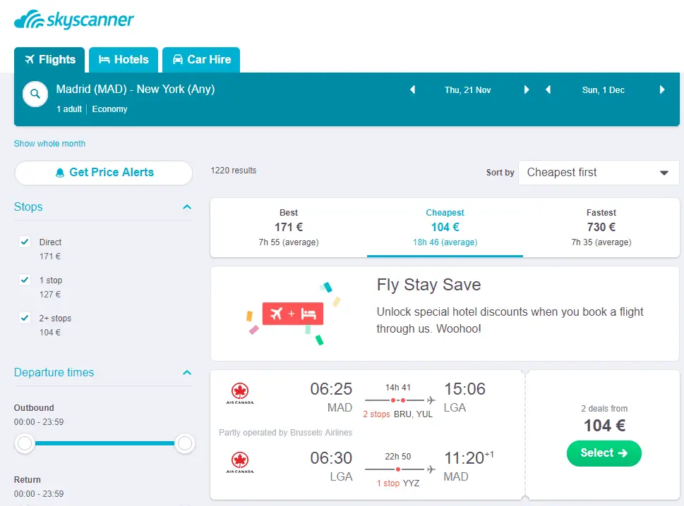The height and width of the screenshot is (506, 684).
Task: Toggle the 1 stop checkbox
Action: pos(25,280)
